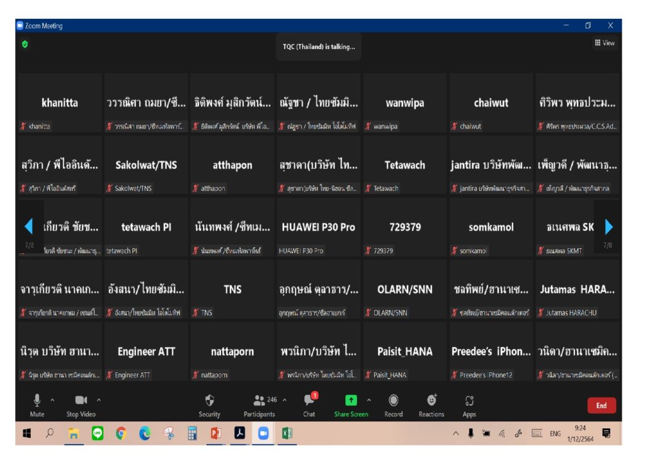The image size is (645, 456).
Task: Select the Sakolwat/TNS participant tile
Action: tap(146, 165)
